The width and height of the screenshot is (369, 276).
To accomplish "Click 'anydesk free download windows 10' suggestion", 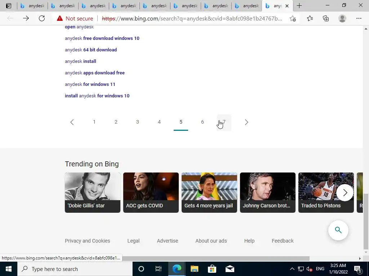I will click(102, 38).
